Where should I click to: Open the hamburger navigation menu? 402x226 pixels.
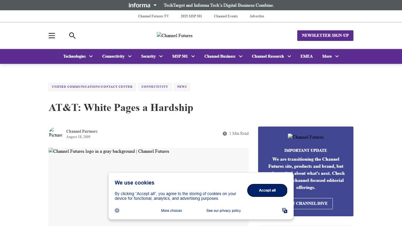(52, 36)
